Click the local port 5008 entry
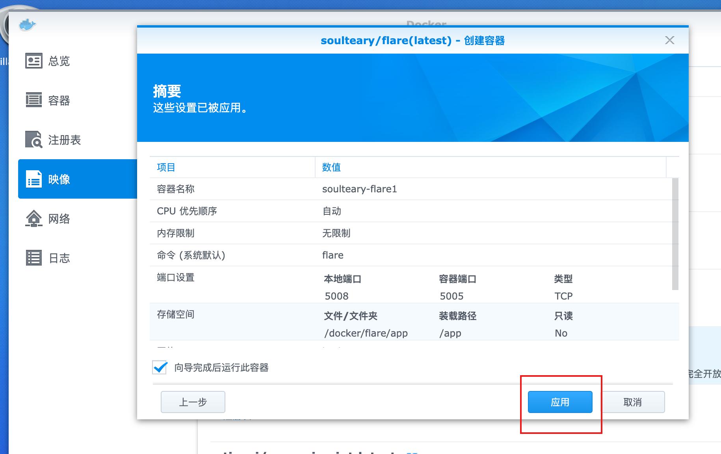The width and height of the screenshot is (721, 454). [x=337, y=296]
